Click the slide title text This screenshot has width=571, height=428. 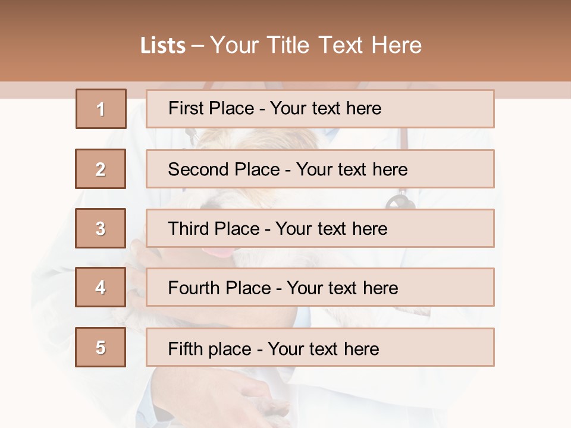tap(281, 45)
